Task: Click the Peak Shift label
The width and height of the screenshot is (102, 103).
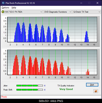Action: pos(8,90)
